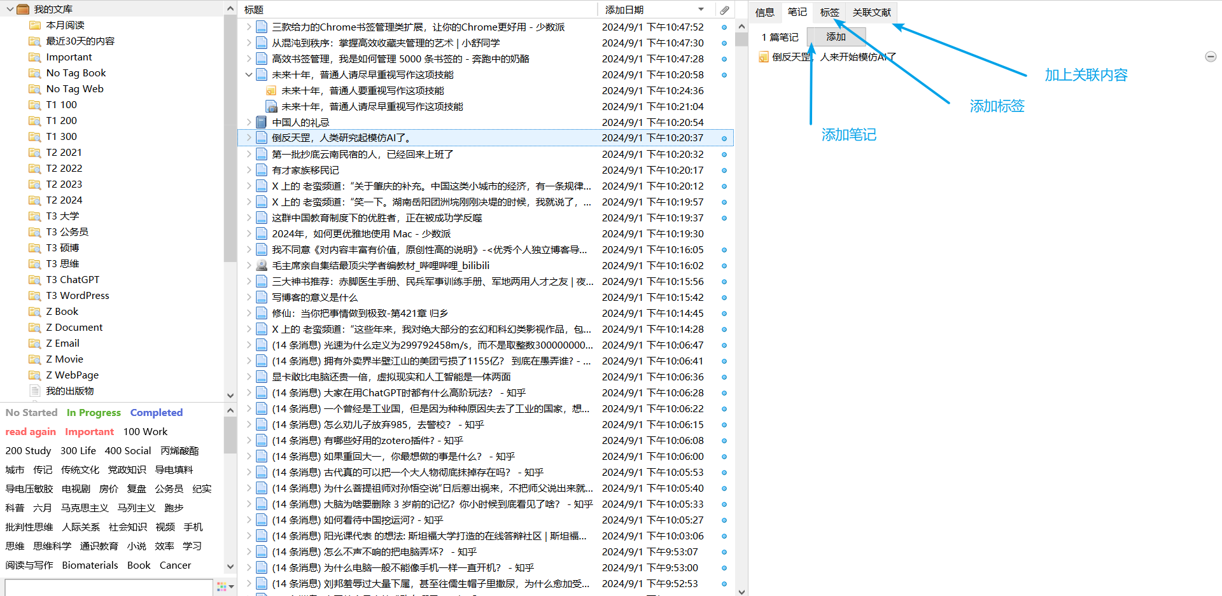Click the paperclip attachment column header
The height and width of the screenshot is (596, 1222).
[x=724, y=10]
